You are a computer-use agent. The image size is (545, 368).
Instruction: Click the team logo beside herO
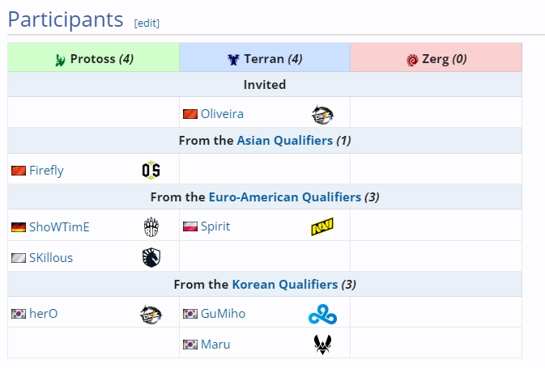151,314
